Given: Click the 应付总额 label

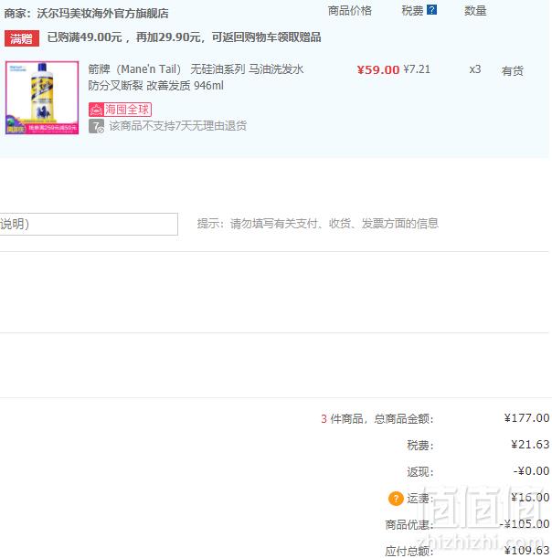Looking at the screenshot, I should click(409, 552).
